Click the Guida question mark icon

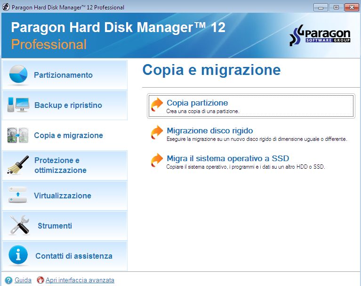click(8, 280)
